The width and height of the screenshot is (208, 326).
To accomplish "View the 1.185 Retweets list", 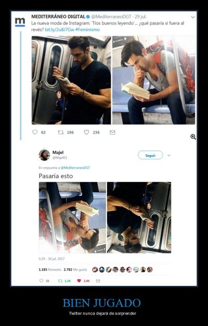I will point(50,269).
